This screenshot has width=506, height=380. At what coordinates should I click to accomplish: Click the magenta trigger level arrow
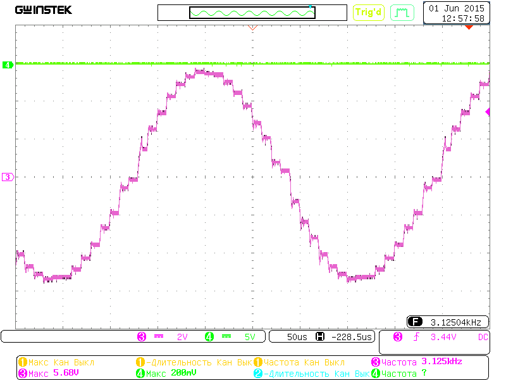(488, 112)
